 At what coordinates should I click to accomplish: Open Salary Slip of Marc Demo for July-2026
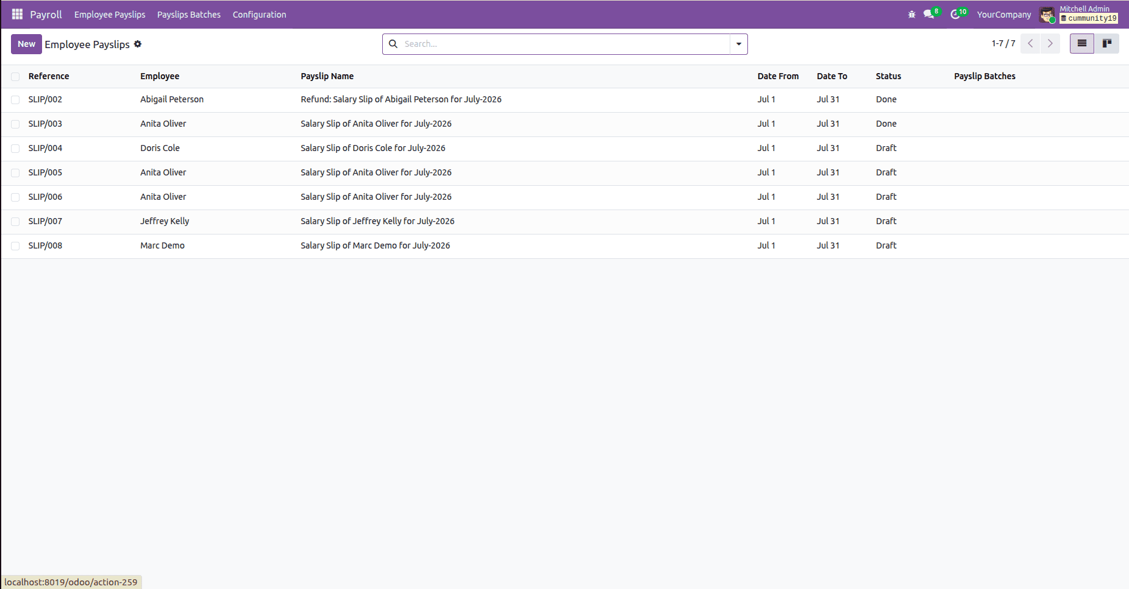pyautogui.click(x=376, y=245)
